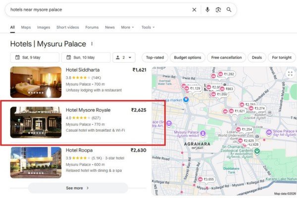Screen dimensions: 297x198
Task: Click the Devaraja market shopping marker
Action: click(186, 99)
